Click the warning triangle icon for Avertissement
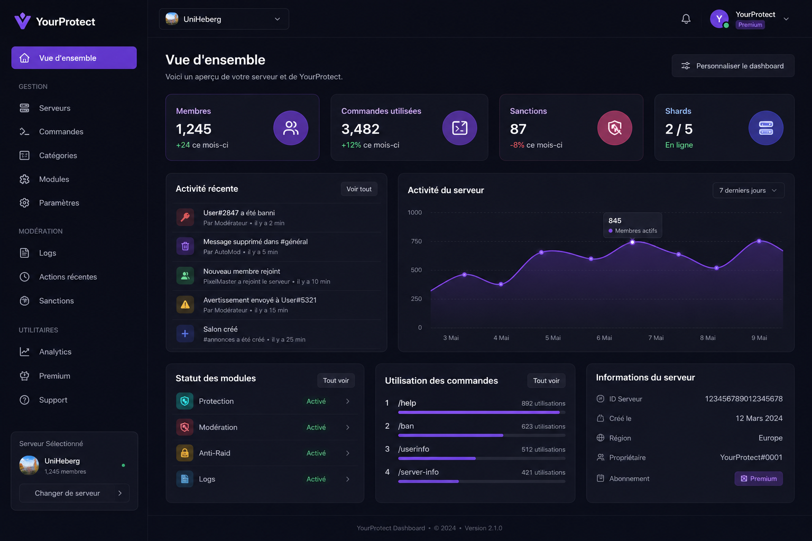 pos(185,304)
